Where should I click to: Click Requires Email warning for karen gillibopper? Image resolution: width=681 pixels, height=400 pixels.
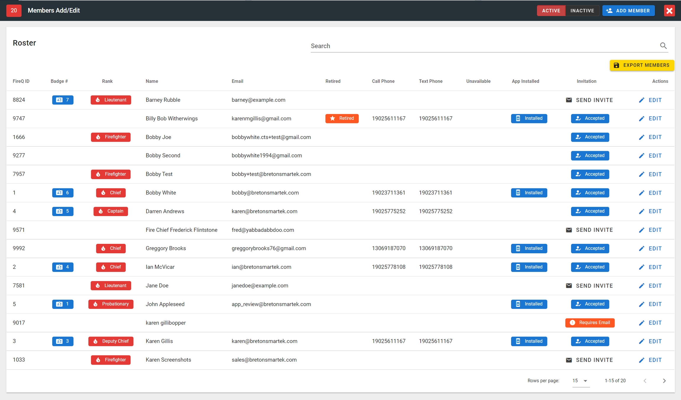point(590,323)
